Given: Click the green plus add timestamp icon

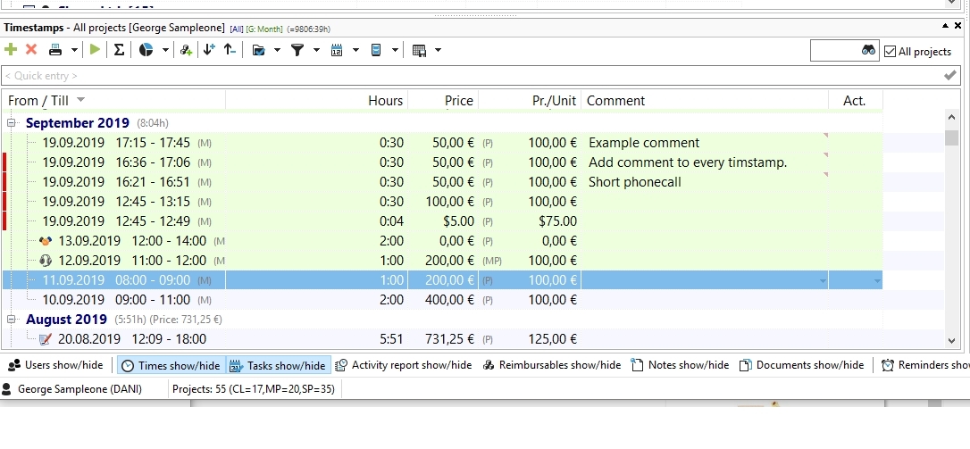Looking at the screenshot, I should click(x=11, y=50).
